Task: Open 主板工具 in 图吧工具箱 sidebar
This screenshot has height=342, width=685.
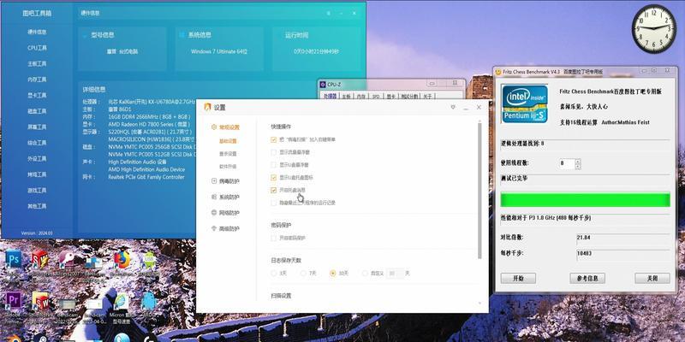Action: (x=37, y=63)
